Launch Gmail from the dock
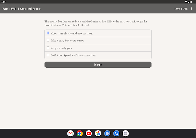 tap(70, 133)
